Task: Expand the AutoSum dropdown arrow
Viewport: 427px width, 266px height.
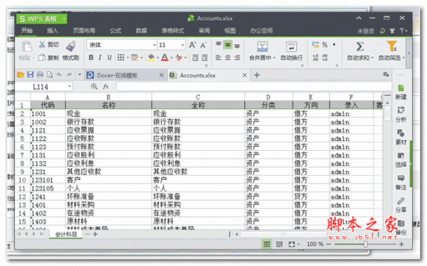Action: point(372,58)
